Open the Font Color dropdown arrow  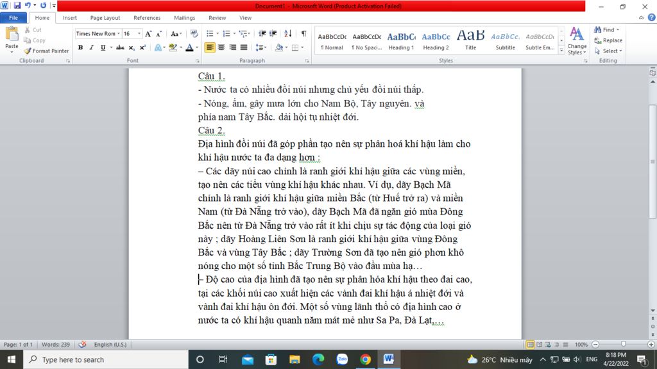[x=197, y=47]
